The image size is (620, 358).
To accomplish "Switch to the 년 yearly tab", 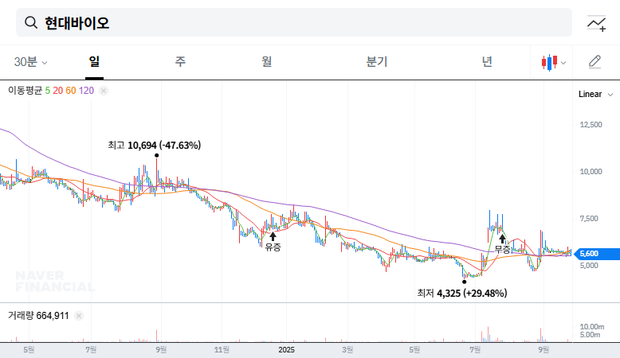I will [487, 61].
